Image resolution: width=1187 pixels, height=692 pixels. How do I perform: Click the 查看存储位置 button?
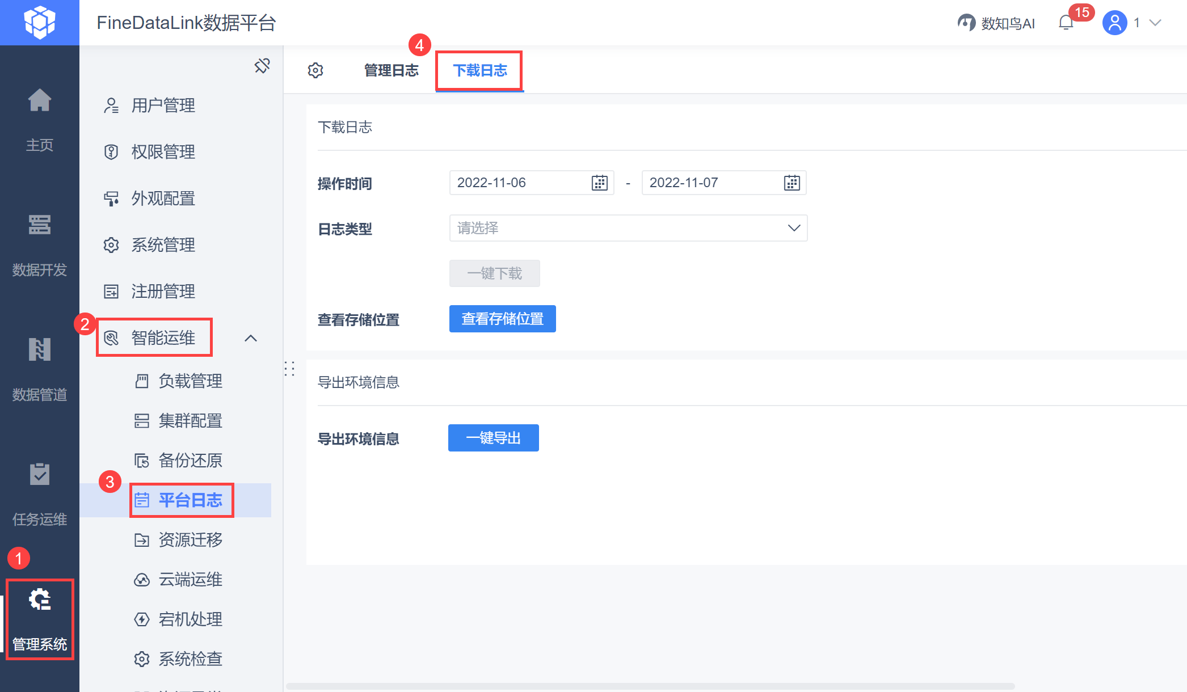click(502, 319)
